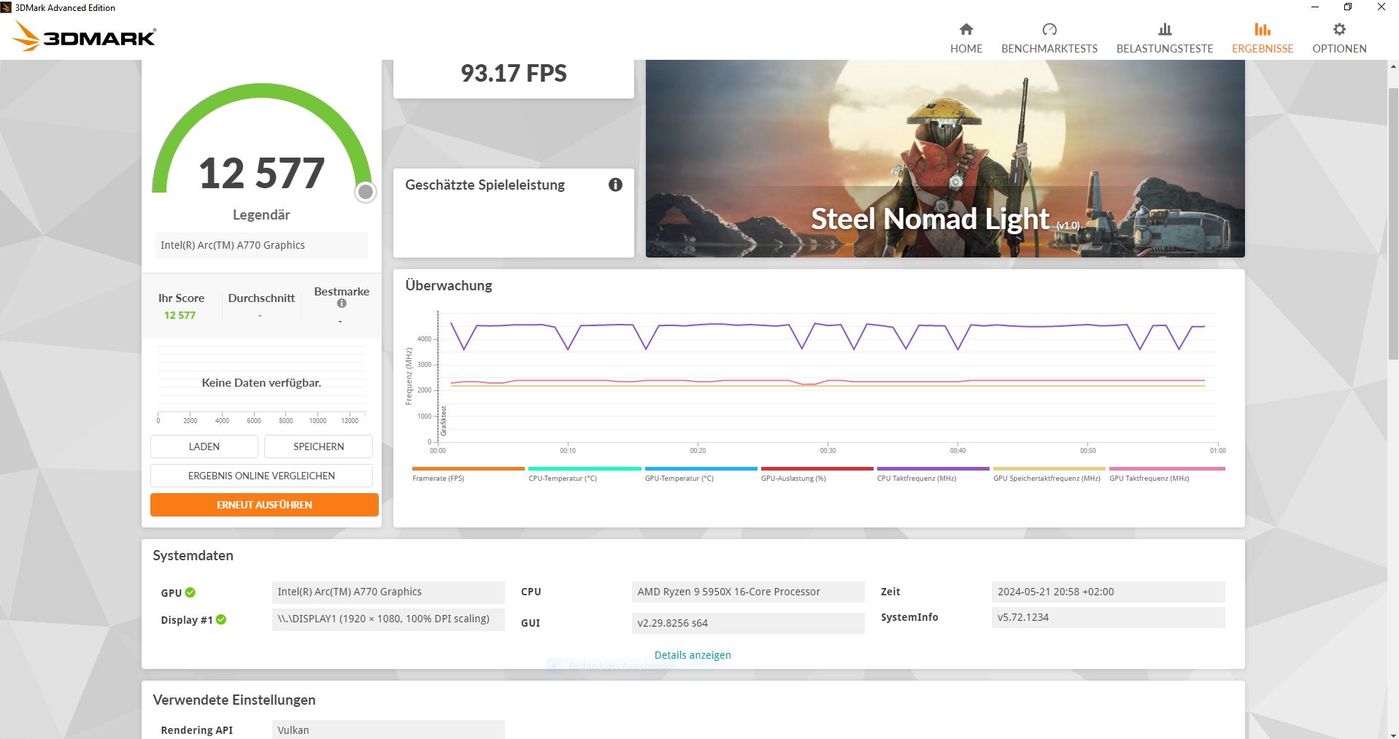Click the Systemdaten heading
This screenshot has width=1399, height=739.
click(x=193, y=556)
